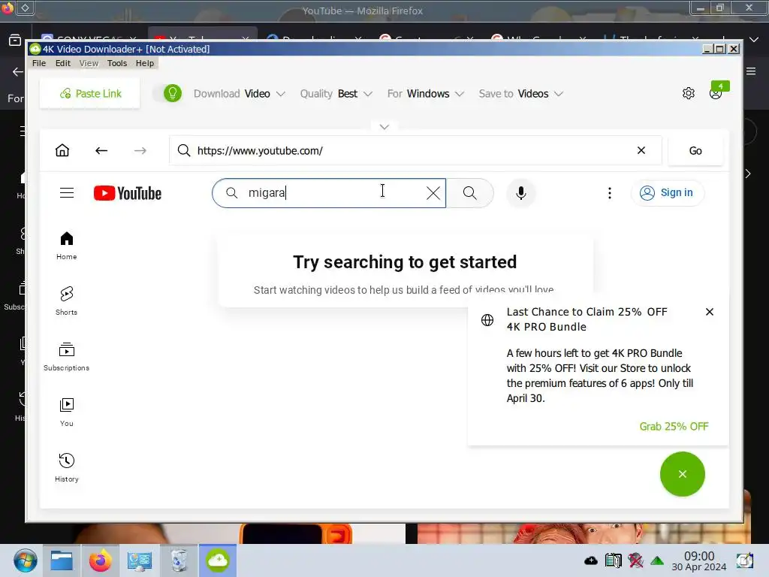Select the 4K Video Downloader taskbar icon

(x=217, y=560)
